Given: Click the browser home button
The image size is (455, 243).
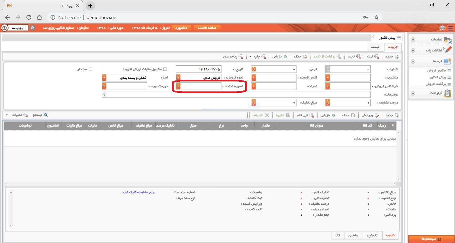Looking at the screenshot, I should coord(39,17).
